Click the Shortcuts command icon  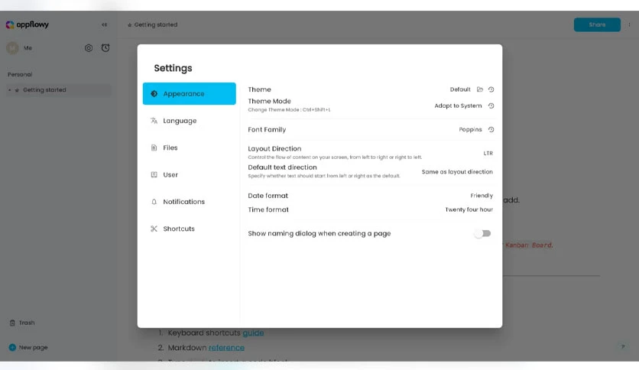click(x=154, y=229)
